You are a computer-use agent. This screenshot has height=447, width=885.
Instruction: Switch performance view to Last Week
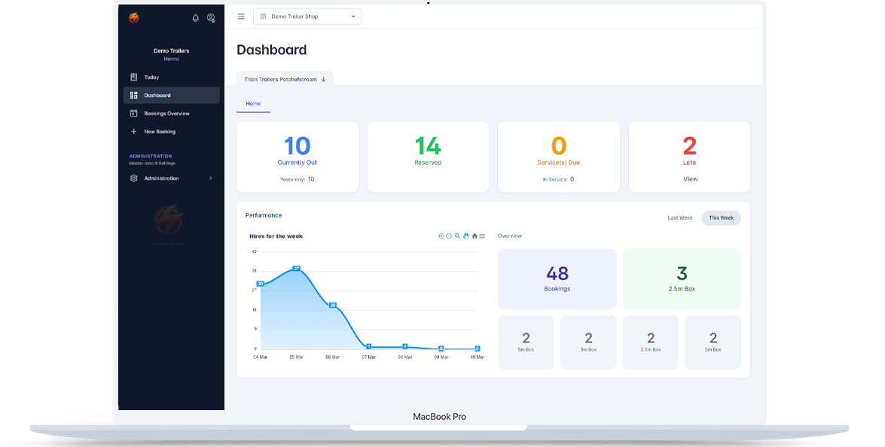coord(679,217)
